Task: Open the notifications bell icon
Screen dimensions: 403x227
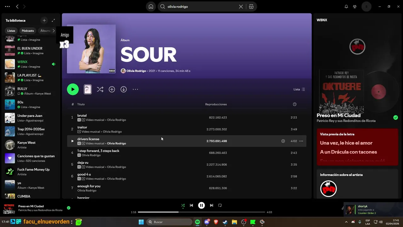Action: click(x=346, y=7)
